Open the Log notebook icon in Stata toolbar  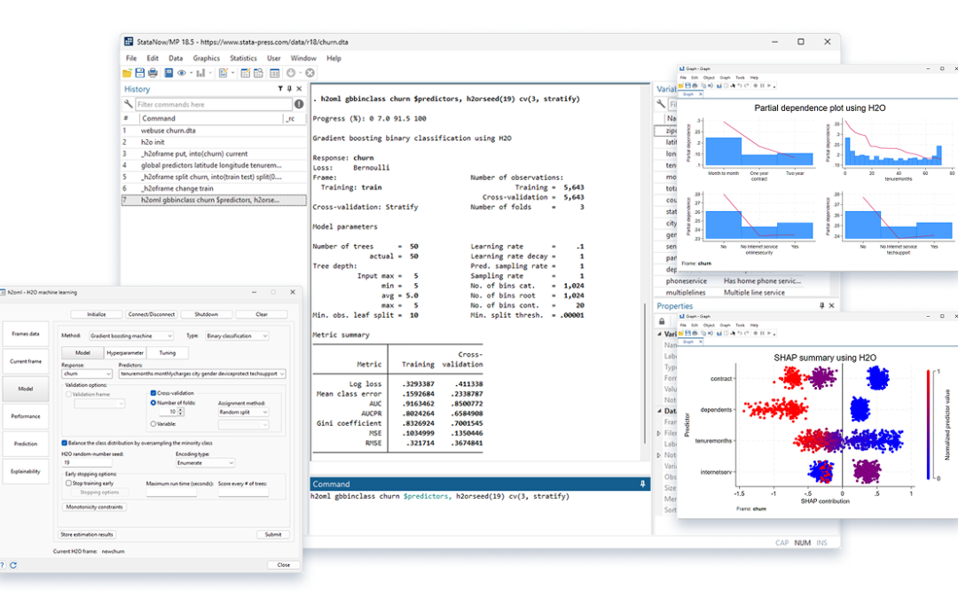click(x=169, y=74)
